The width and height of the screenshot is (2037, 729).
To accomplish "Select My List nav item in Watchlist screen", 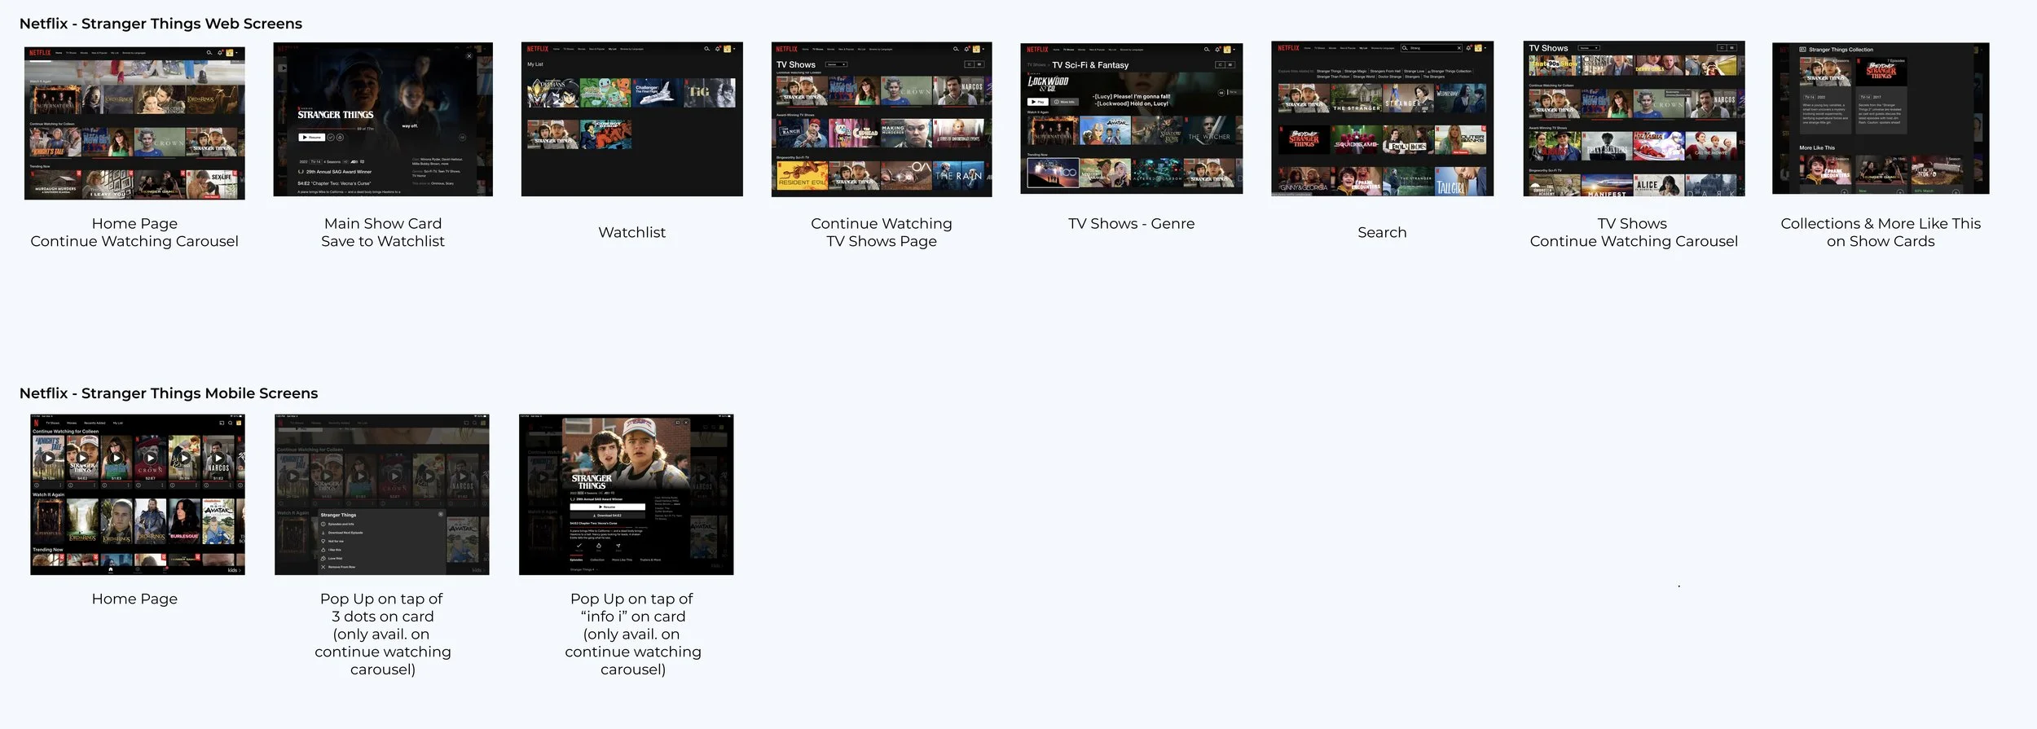I will (x=612, y=49).
